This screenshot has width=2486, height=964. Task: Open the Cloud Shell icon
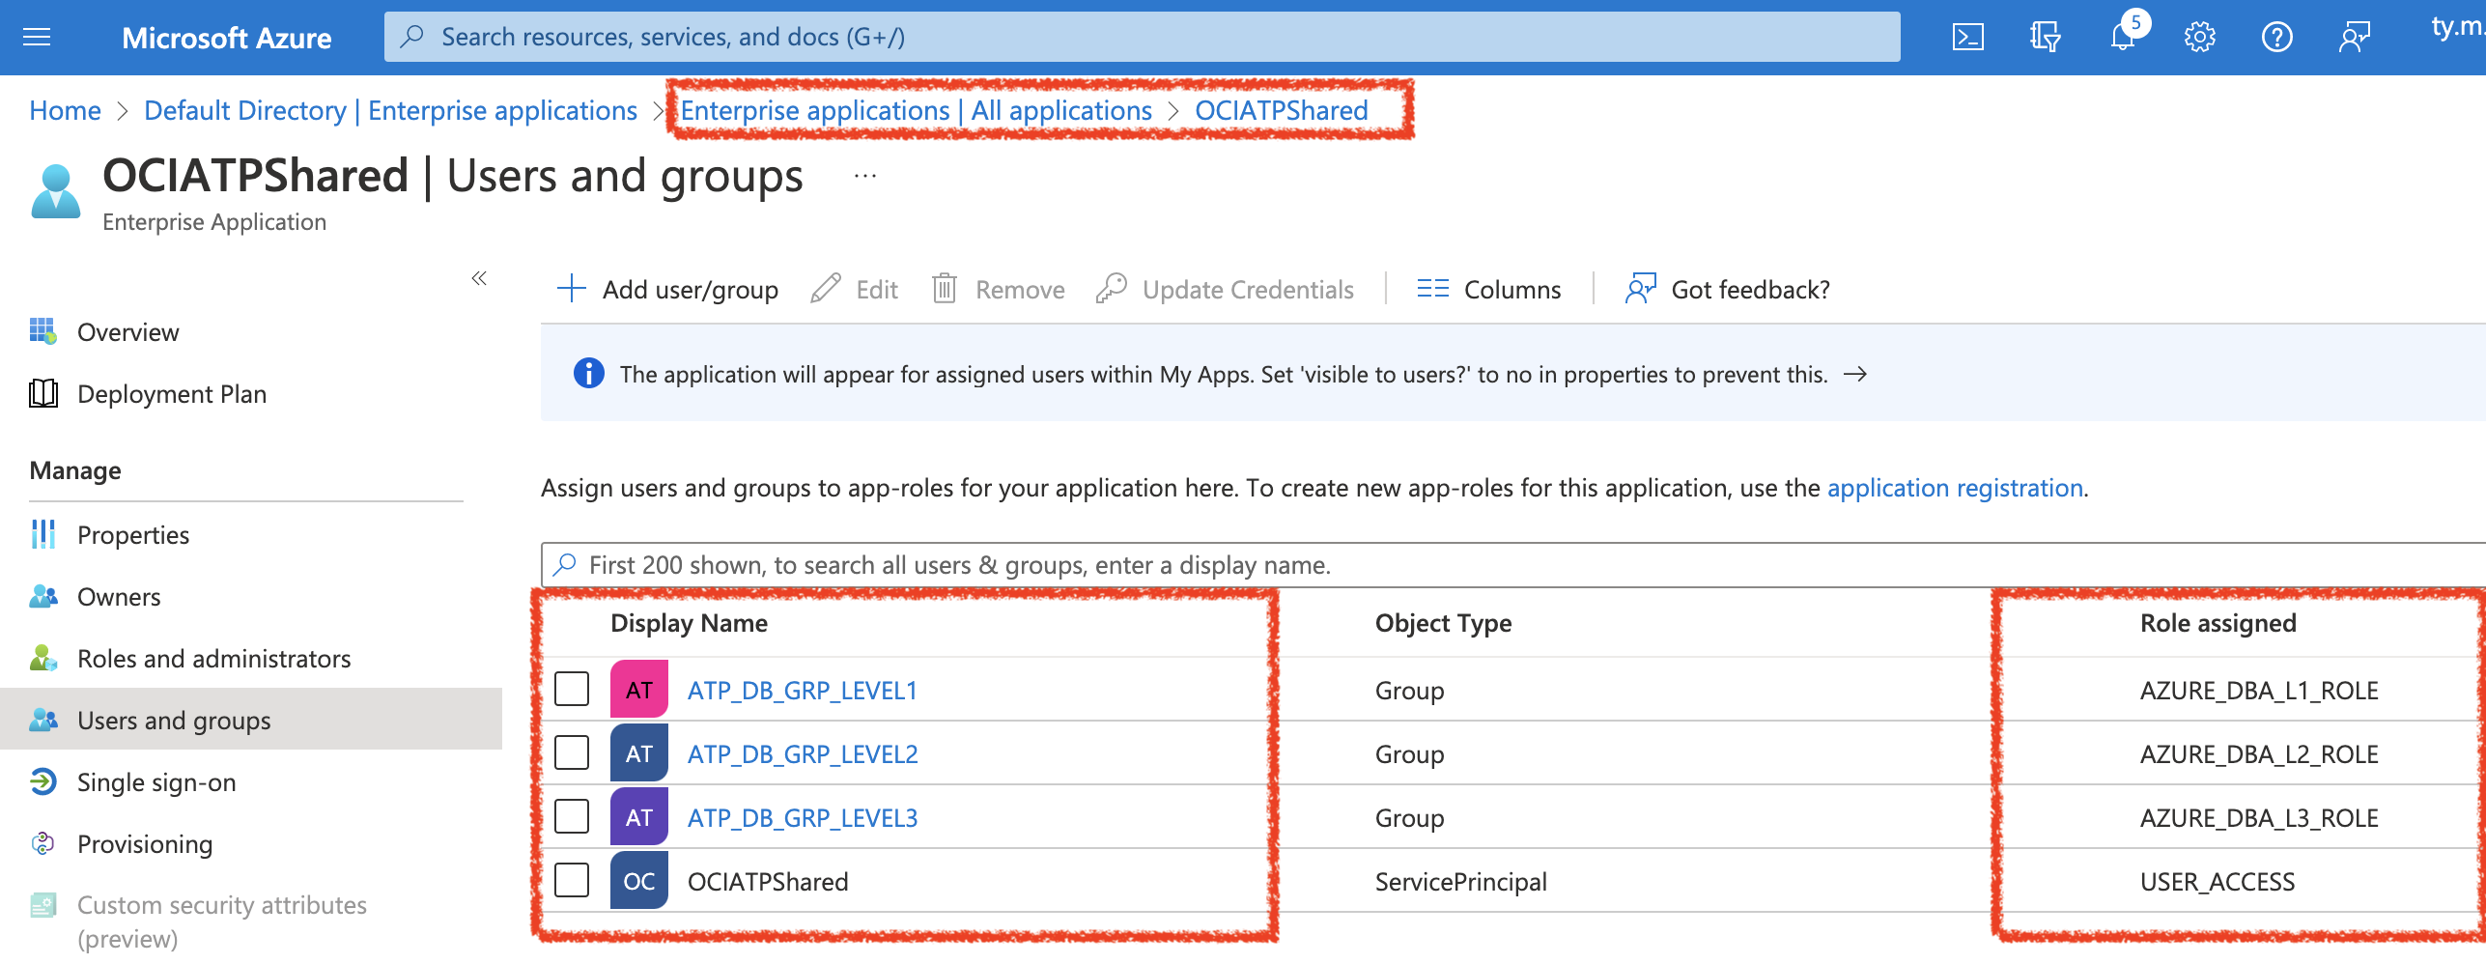click(x=1967, y=38)
